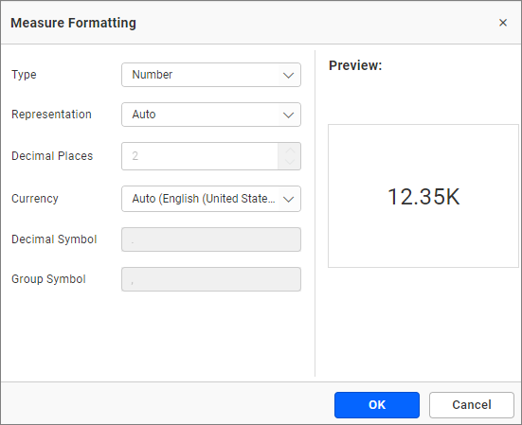Confirm with the OK button

[377, 405]
